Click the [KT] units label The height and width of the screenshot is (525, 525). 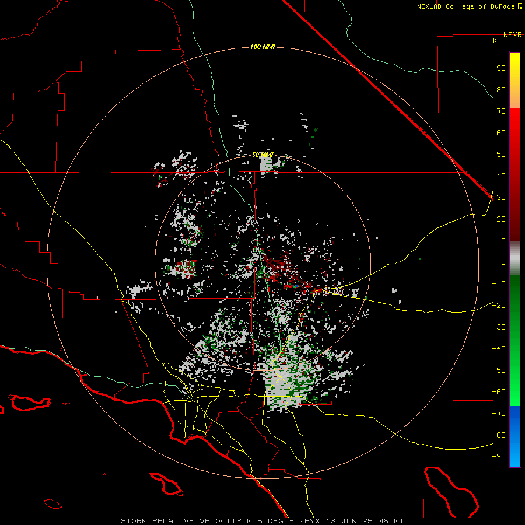click(498, 40)
